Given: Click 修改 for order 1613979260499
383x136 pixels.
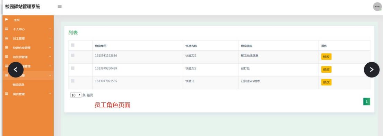Looking at the screenshot, I should pyautogui.click(x=326, y=70).
